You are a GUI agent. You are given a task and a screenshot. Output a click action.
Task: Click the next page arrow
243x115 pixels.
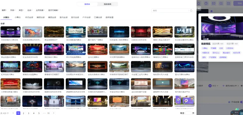coord(54,113)
